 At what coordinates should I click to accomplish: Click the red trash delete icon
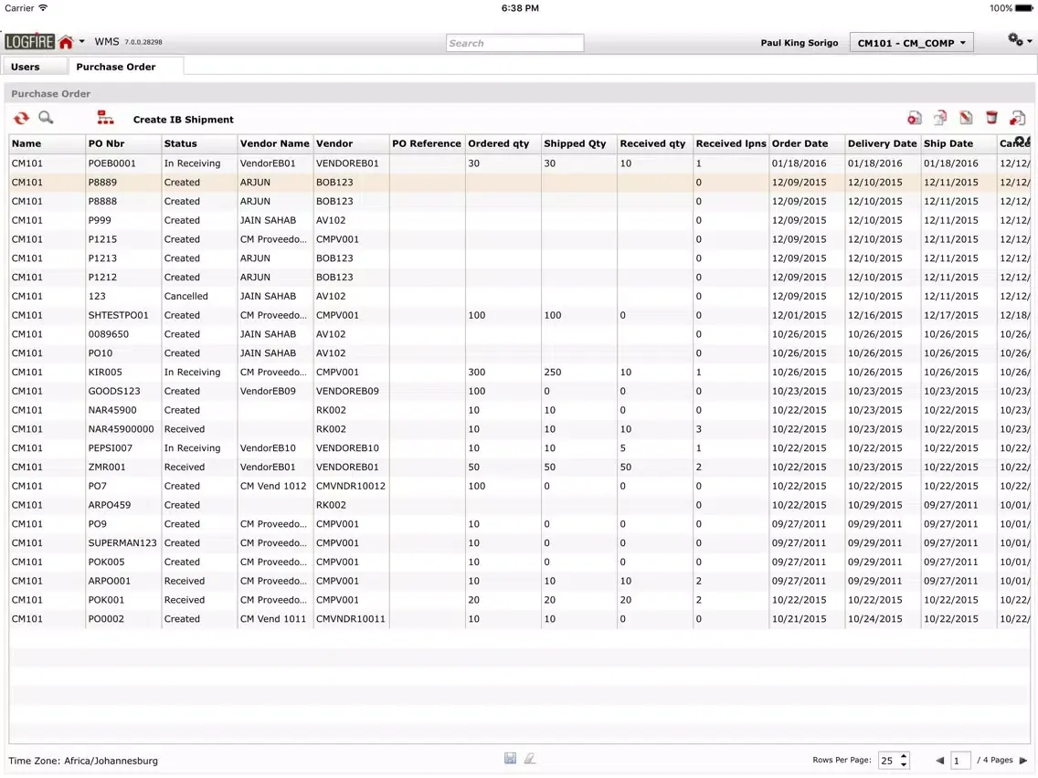click(991, 118)
